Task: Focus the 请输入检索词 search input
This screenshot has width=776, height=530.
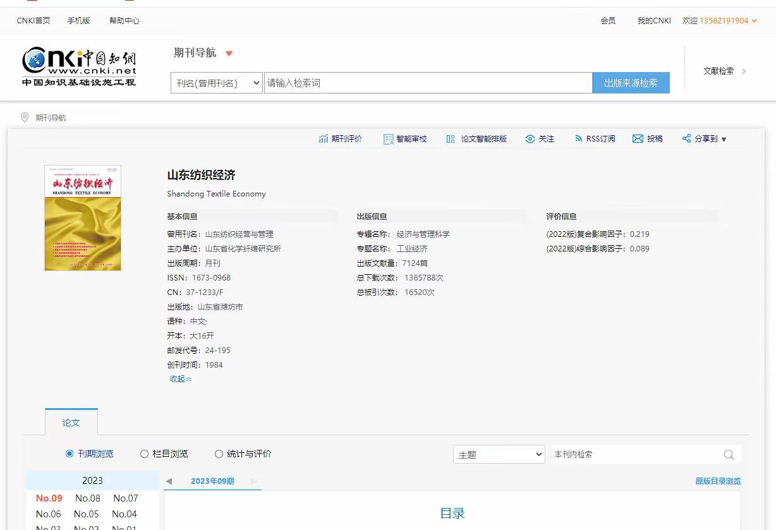Action: (x=428, y=83)
